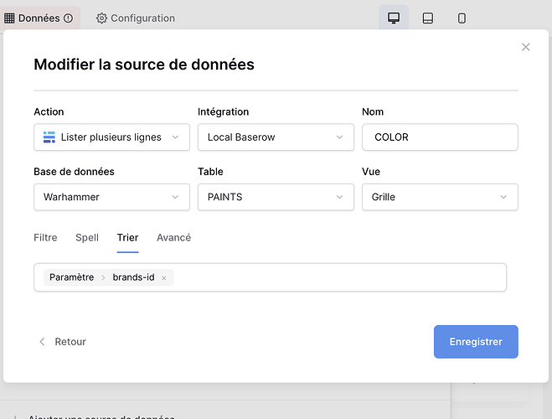Open the Avancé tab

pyautogui.click(x=173, y=238)
